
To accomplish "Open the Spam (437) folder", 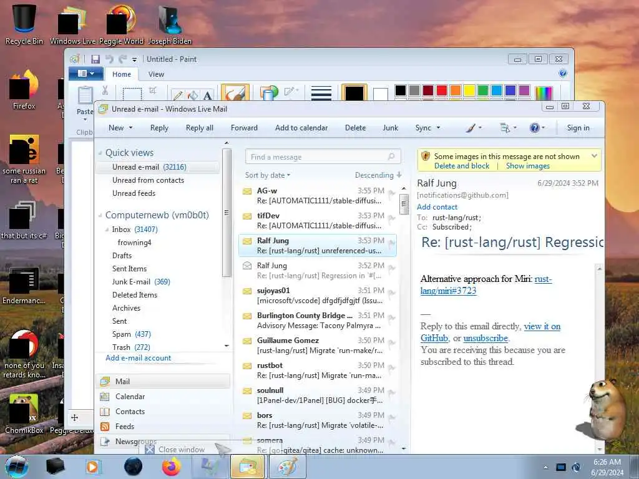I will pos(131,334).
